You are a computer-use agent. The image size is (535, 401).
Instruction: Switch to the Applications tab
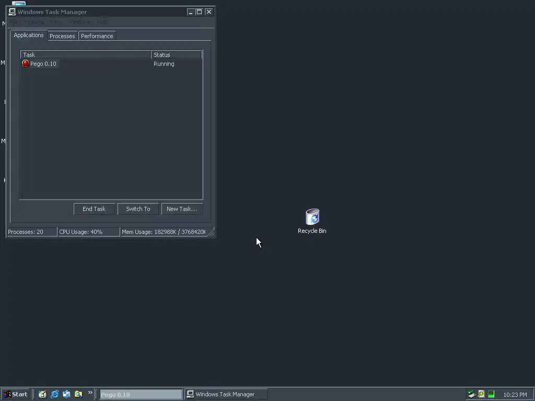point(29,35)
